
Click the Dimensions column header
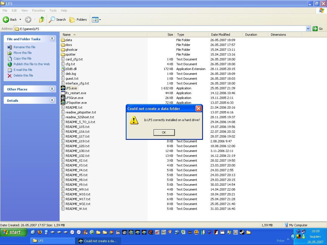(x=285, y=35)
